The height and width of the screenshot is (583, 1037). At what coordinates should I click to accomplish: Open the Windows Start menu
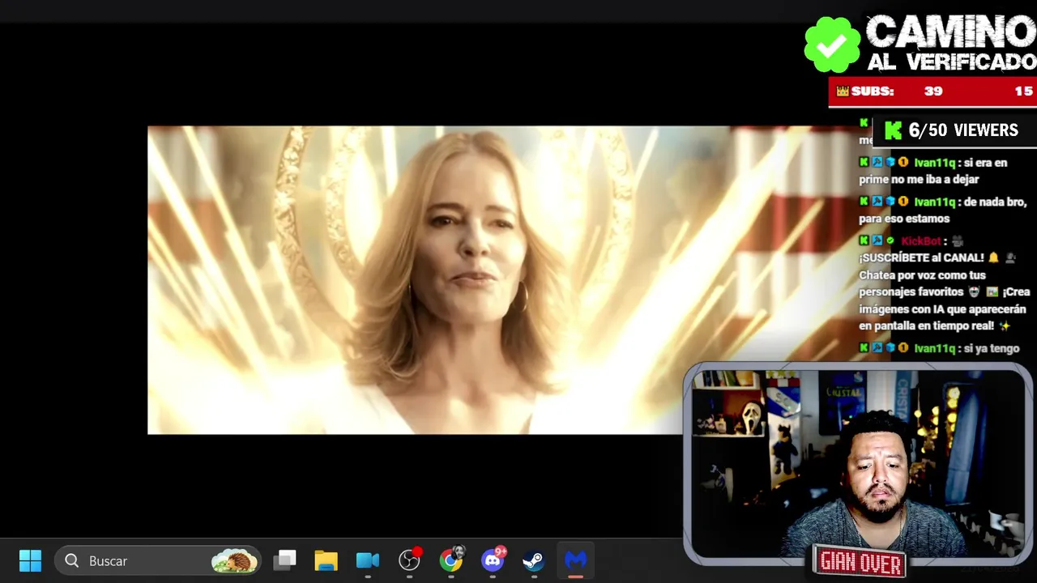[x=30, y=560]
